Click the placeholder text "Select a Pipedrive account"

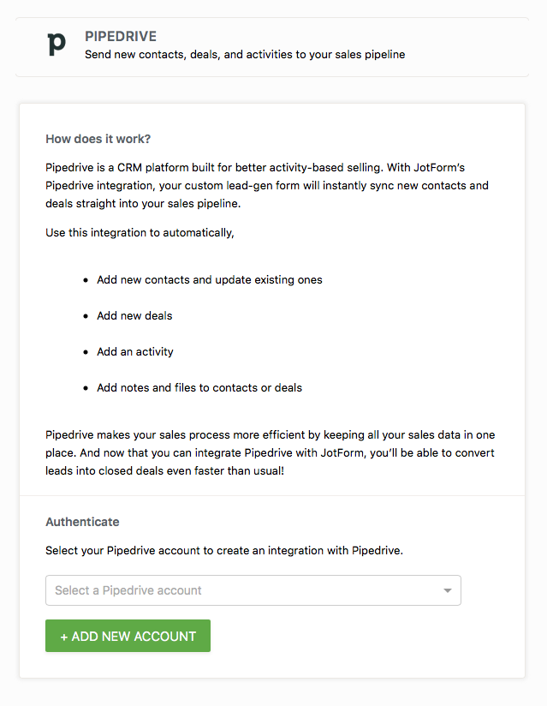tap(128, 590)
